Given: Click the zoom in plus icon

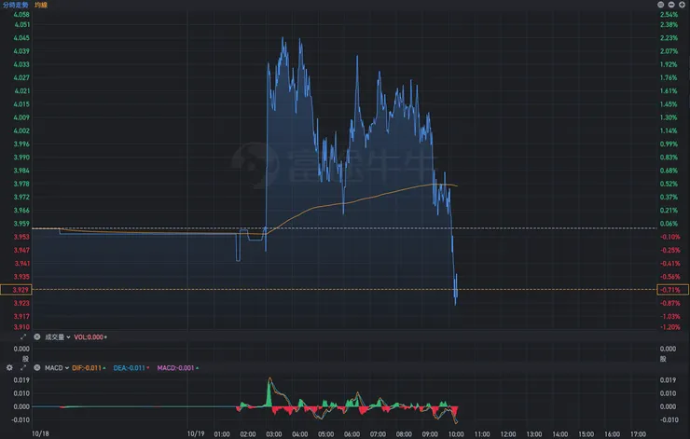Looking at the screenshot, I should click(x=682, y=5).
